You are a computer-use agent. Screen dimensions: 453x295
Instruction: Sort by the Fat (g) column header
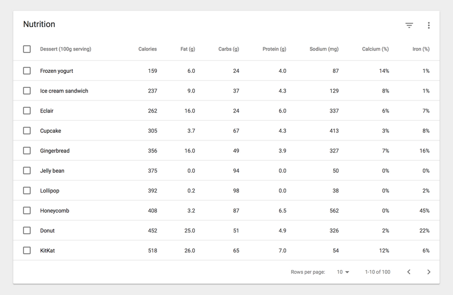coord(188,49)
